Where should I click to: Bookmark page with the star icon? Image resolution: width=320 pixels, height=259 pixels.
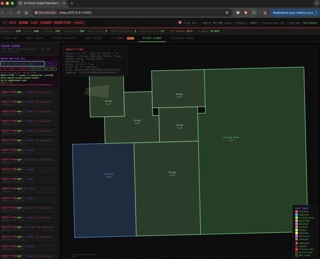tap(227, 12)
